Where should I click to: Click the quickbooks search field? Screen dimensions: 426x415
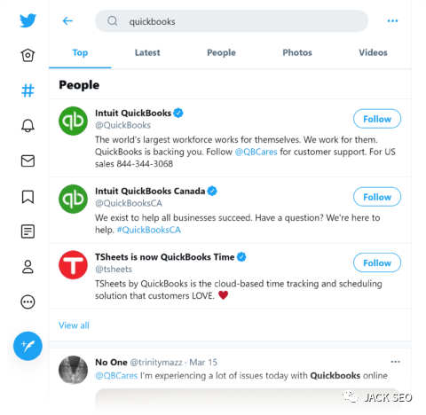[x=232, y=21]
